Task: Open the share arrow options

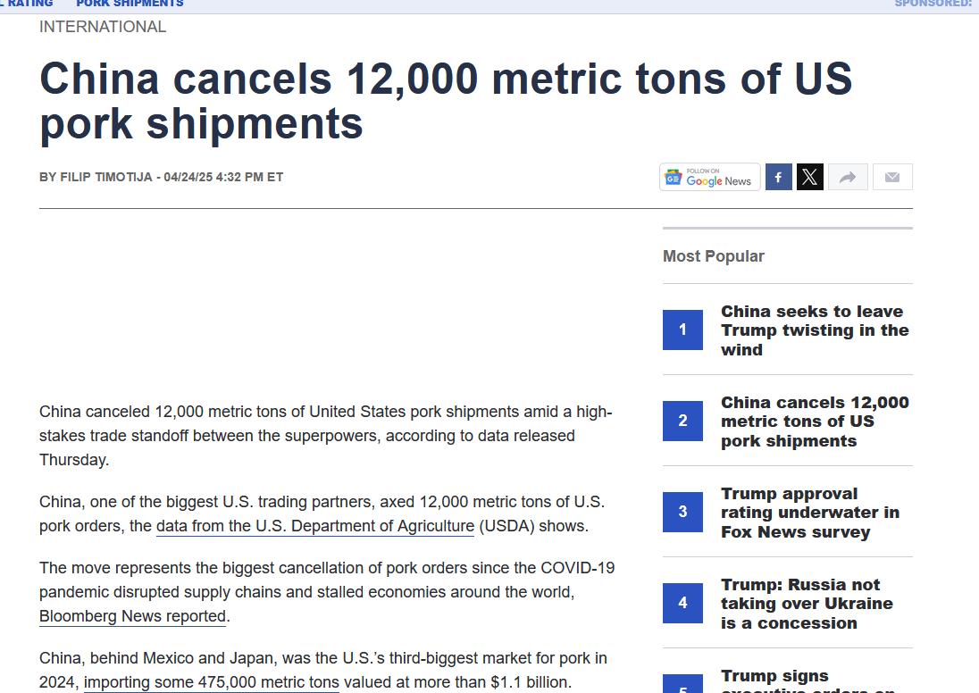Action: pyautogui.click(x=848, y=178)
